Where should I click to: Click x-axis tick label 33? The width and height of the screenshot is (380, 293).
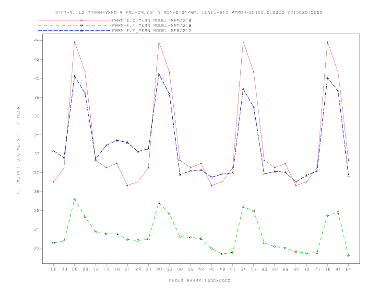[169, 269]
